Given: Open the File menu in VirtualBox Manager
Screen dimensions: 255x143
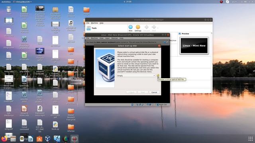Looking at the screenshot, I should pyautogui.click(x=88, y=23).
